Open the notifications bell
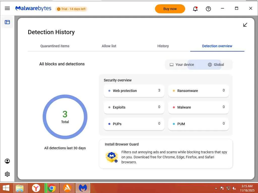This screenshot has height=193, width=258. [x=195, y=9]
